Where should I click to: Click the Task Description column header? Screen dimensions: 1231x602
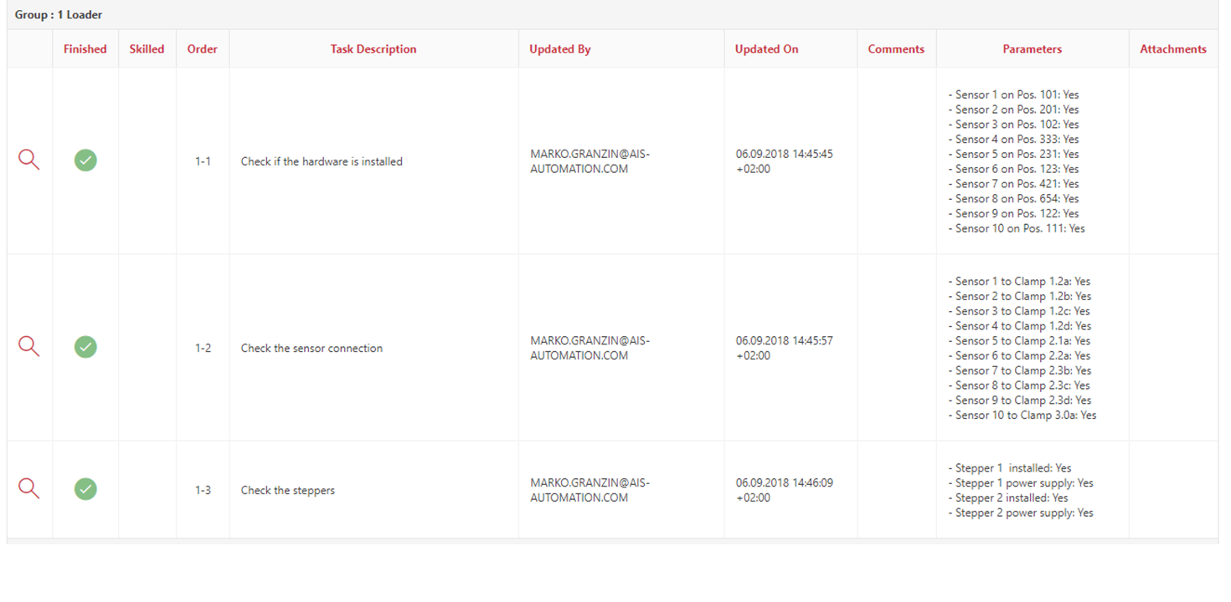click(x=373, y=49)
